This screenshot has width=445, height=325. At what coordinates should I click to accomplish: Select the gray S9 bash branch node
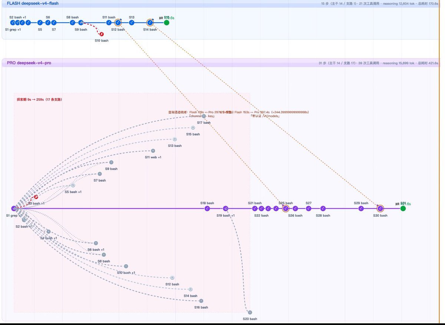(111, 162)
